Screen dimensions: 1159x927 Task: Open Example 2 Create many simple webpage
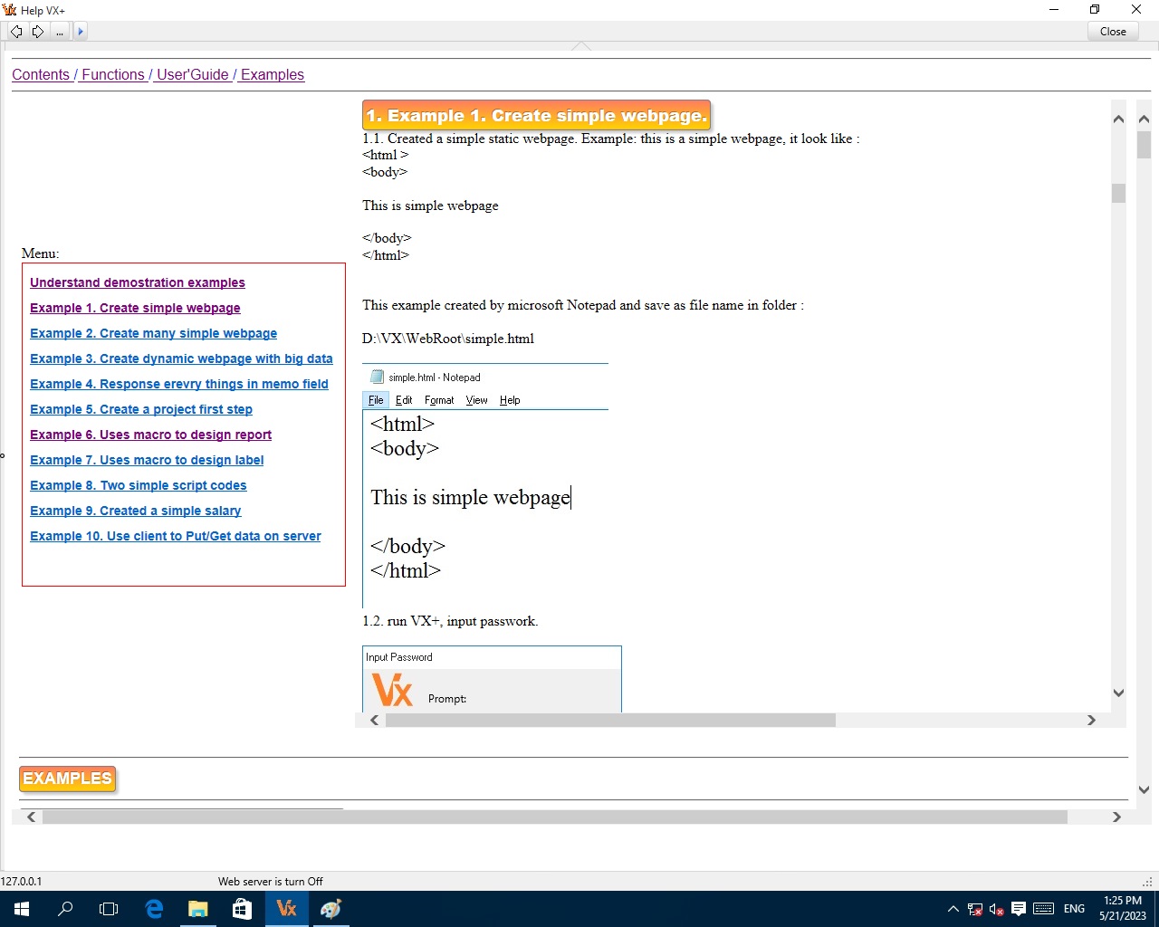pyautogui.click(x=153, y=334)
